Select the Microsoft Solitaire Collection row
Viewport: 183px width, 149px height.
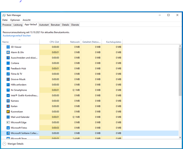point(25,133)
